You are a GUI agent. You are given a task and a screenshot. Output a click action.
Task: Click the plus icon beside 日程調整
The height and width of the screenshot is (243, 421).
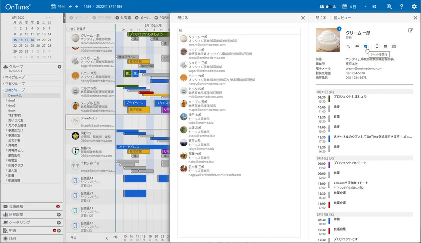[59, 215]
